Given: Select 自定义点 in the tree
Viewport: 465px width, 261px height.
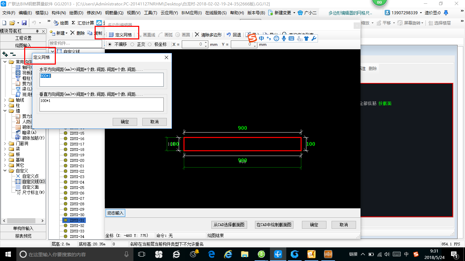Looking at the screenshot, I should click(30, 176).
